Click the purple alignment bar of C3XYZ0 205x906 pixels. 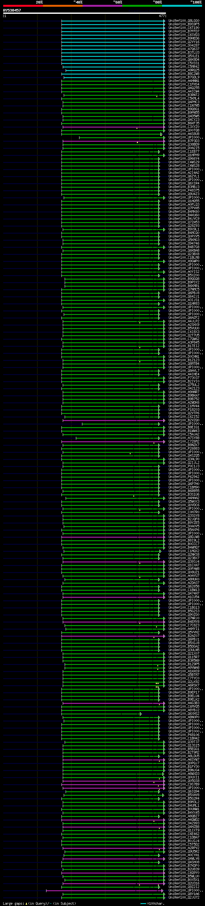113,127
